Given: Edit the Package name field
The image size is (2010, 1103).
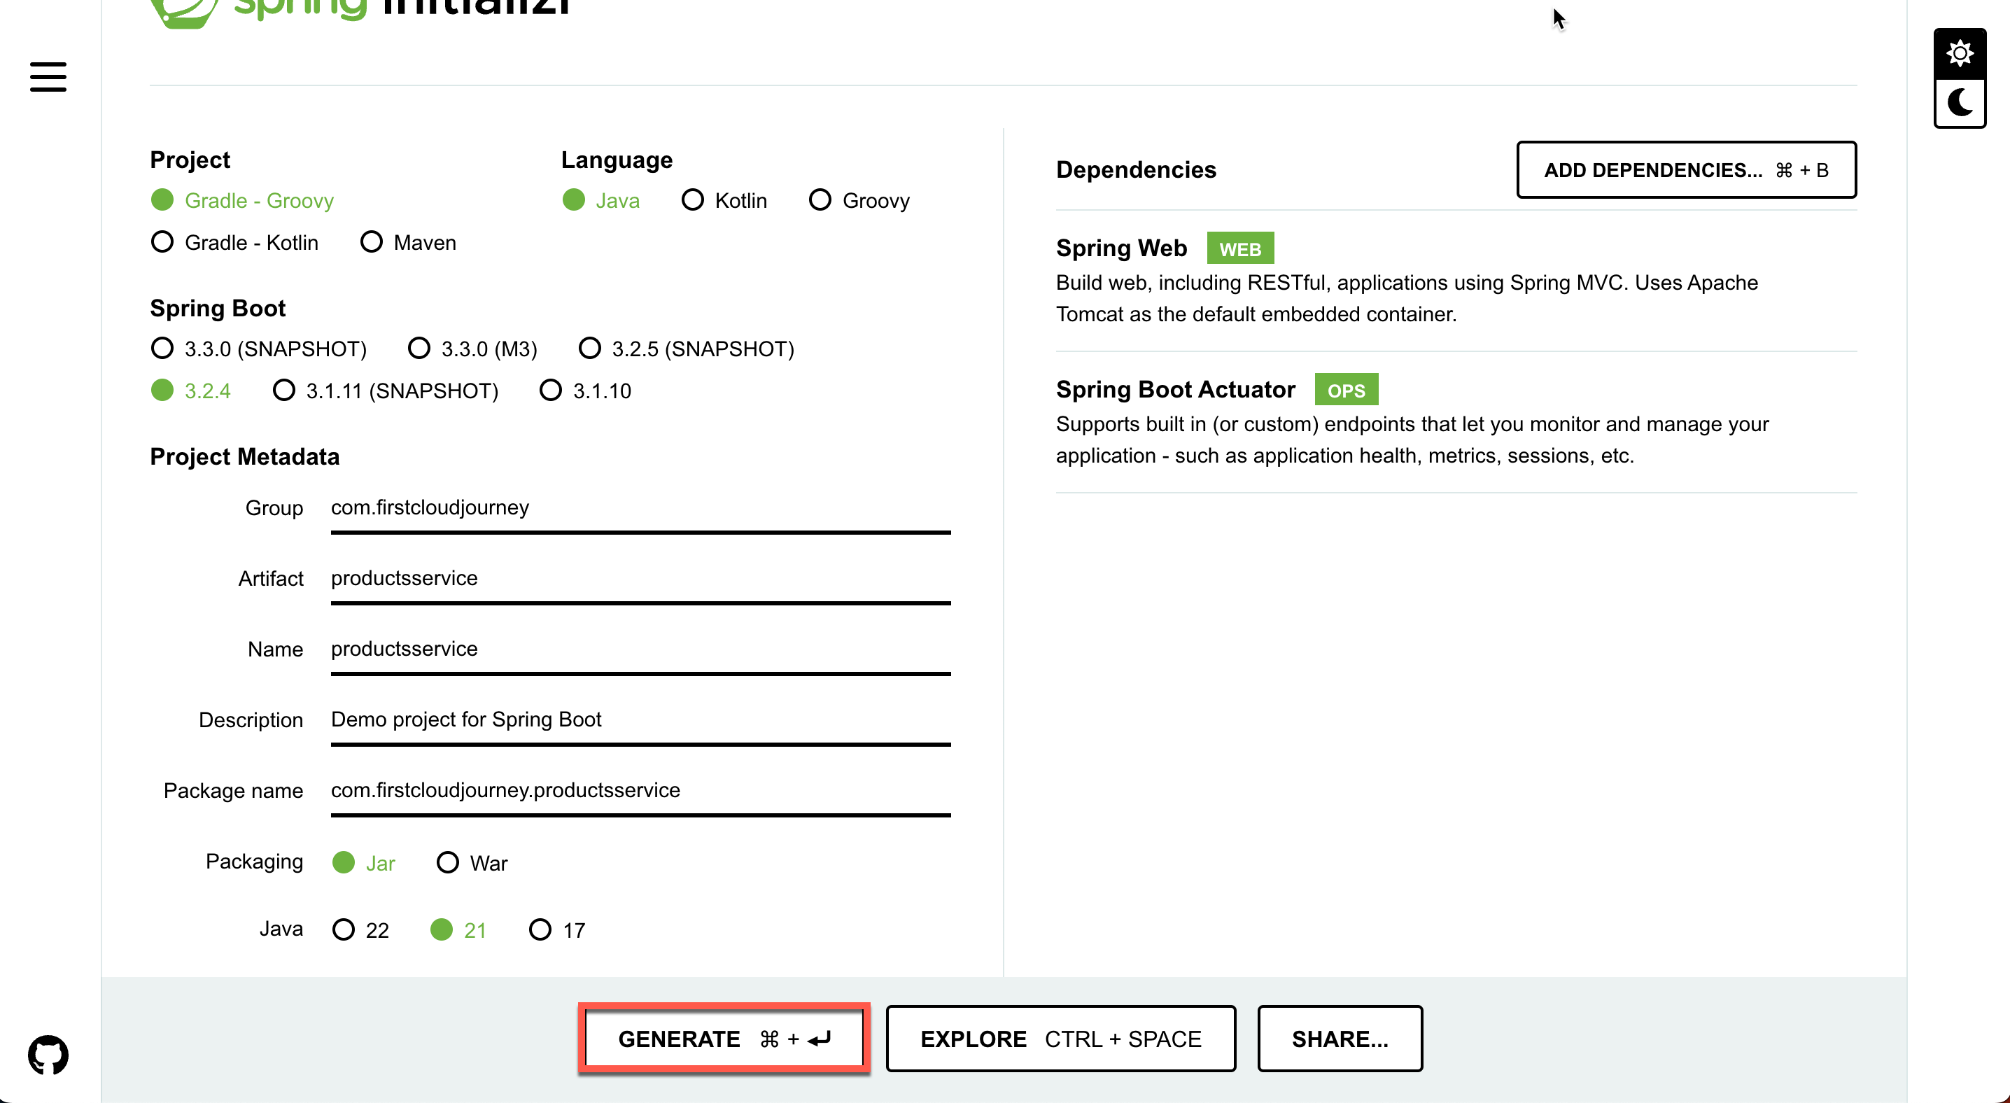Looking at the screenshot, I should click(640, 792).
